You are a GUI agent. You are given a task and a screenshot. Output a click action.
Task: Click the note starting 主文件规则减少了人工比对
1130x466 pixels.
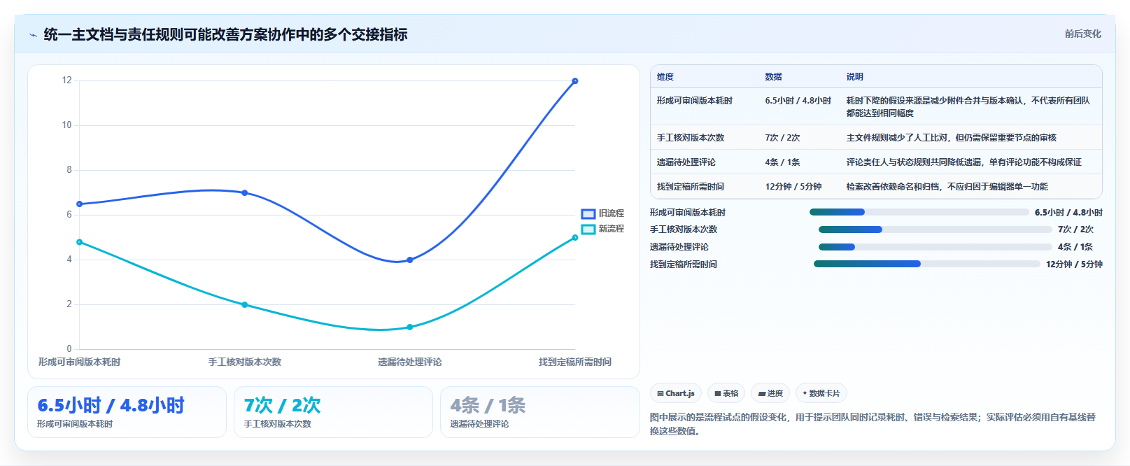click(952, 138)
